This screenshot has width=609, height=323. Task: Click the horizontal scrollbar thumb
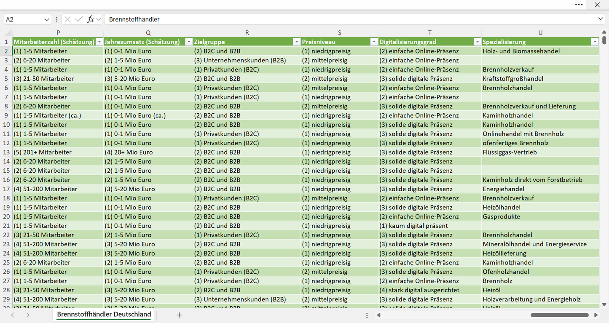pyautogui.click(x=559, y=315)
